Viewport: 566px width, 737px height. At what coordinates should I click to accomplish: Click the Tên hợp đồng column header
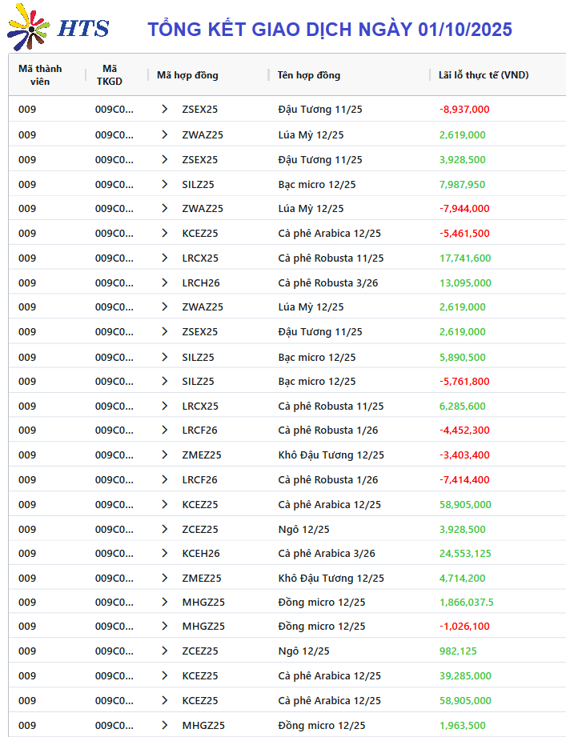[x=309, y=75]
